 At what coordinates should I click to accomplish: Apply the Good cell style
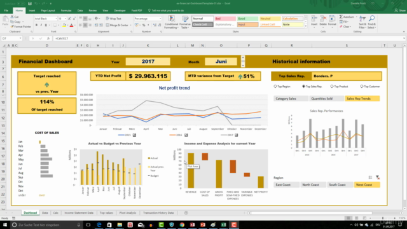click(247, 18)
